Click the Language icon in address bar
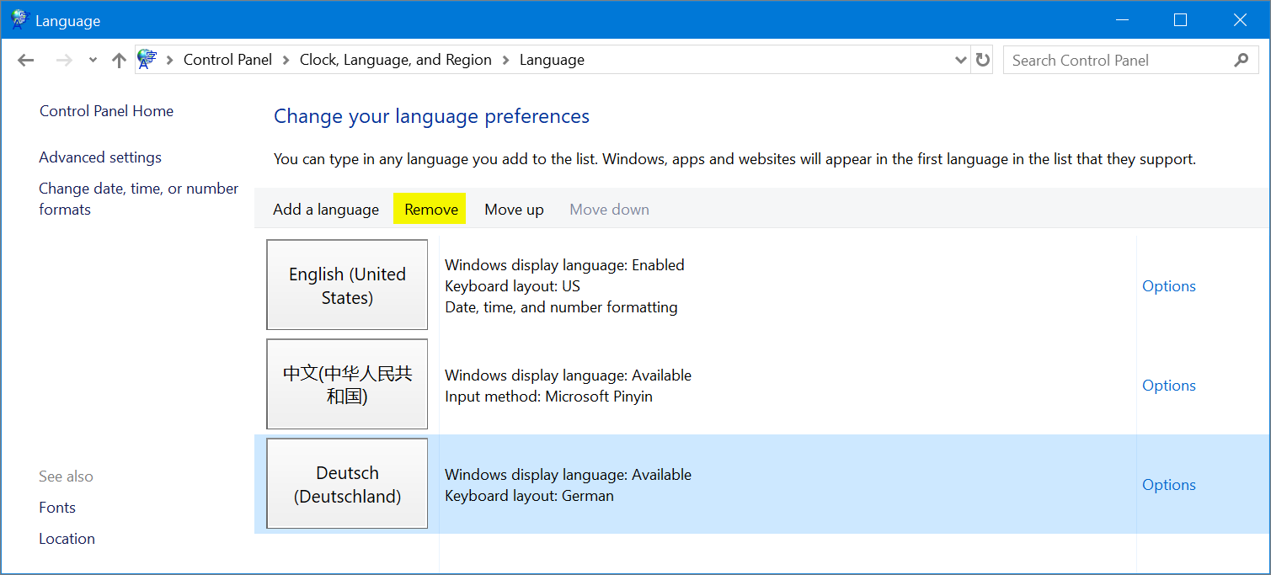The width and height of the screenshot is (1271, 575). 147,60
